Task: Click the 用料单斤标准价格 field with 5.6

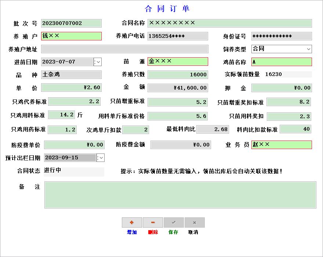Action: pyautogui.click(x=178, y=116)
